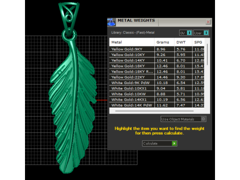This screenshot has height=180, width=240.
Task: Click the horizontal scrollbar under metal list
Action: pyautogui.click(x=154, y=111)
